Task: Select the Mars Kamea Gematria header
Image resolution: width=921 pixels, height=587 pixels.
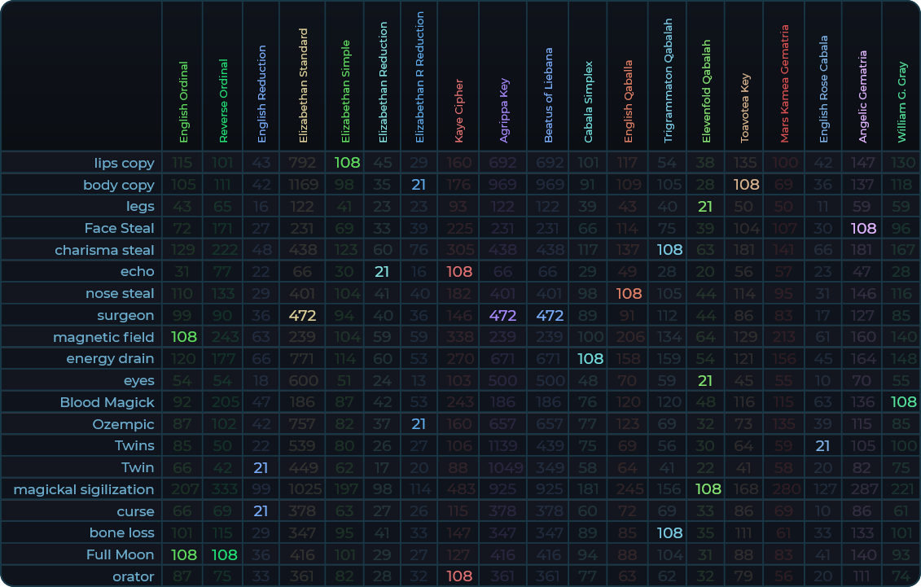Action: (x=784, y=84)
